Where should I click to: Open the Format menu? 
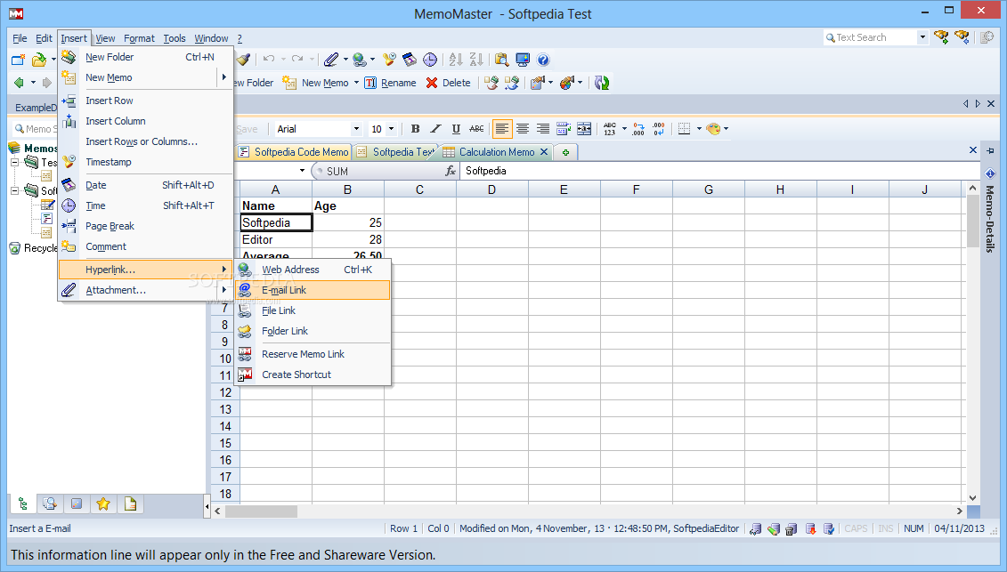(x=140, y=38)
